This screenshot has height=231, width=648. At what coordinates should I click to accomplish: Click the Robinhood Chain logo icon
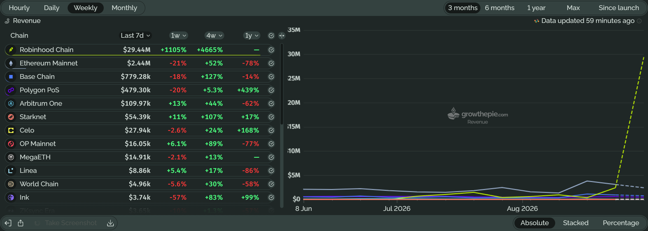(x=11, y=50)
